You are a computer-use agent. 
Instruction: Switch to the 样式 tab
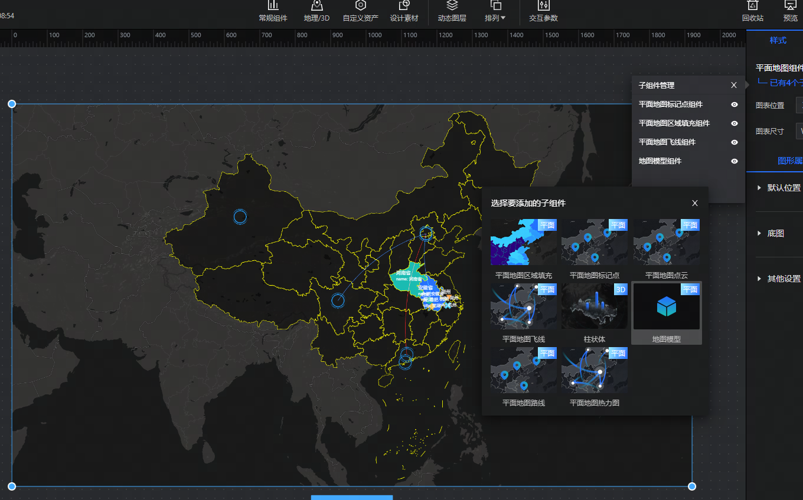(x=778, y=40)
